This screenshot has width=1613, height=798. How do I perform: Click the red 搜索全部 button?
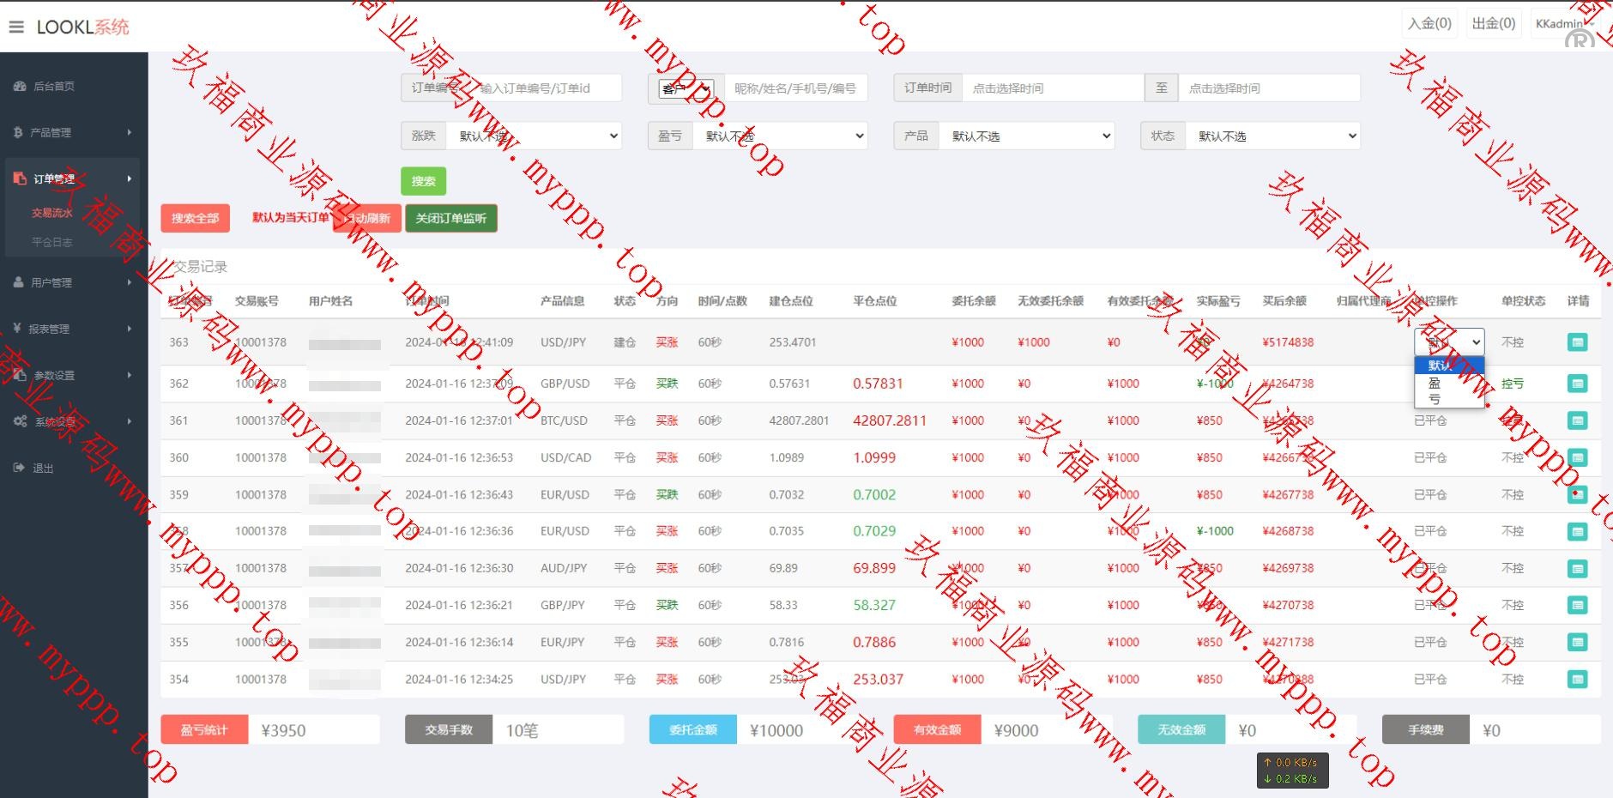click(x=195, y=218)
